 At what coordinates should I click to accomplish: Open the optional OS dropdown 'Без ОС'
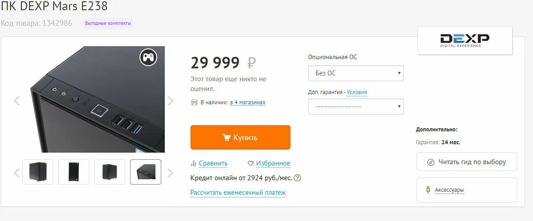[356, 73]
